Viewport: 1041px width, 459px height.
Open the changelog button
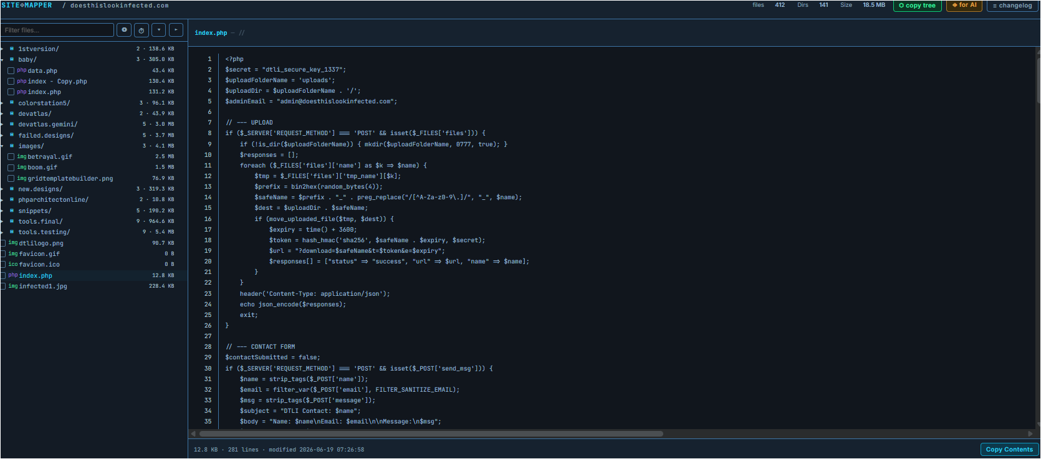(x=1012, y=6)
